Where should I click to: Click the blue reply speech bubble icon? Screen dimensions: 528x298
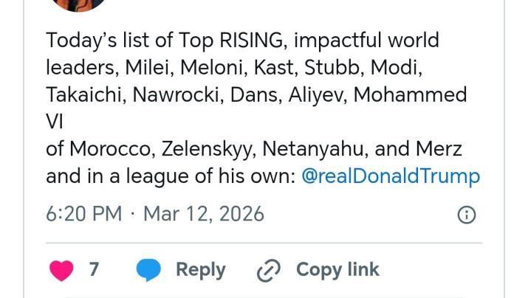[148, 270]
